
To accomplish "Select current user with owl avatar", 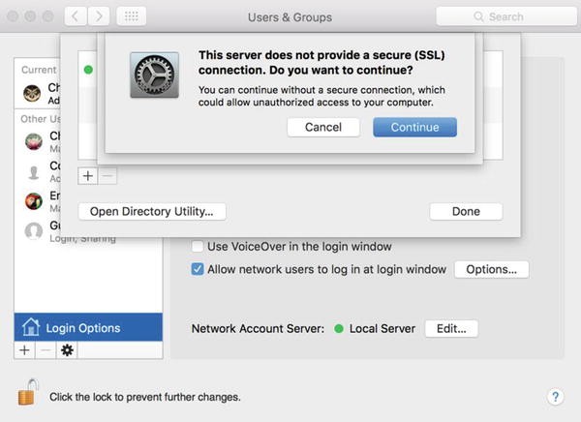I will tap(37, 93).
